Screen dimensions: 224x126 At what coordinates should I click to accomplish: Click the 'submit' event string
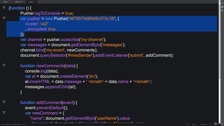click(x=136, y=55)
